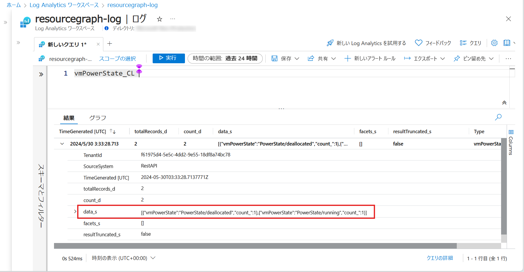
Task: Click the エクスポート export icon
Action: pos(407,59)
